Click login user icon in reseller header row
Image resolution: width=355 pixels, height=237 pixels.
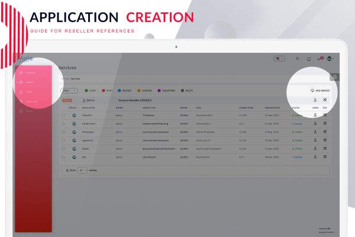315,100
